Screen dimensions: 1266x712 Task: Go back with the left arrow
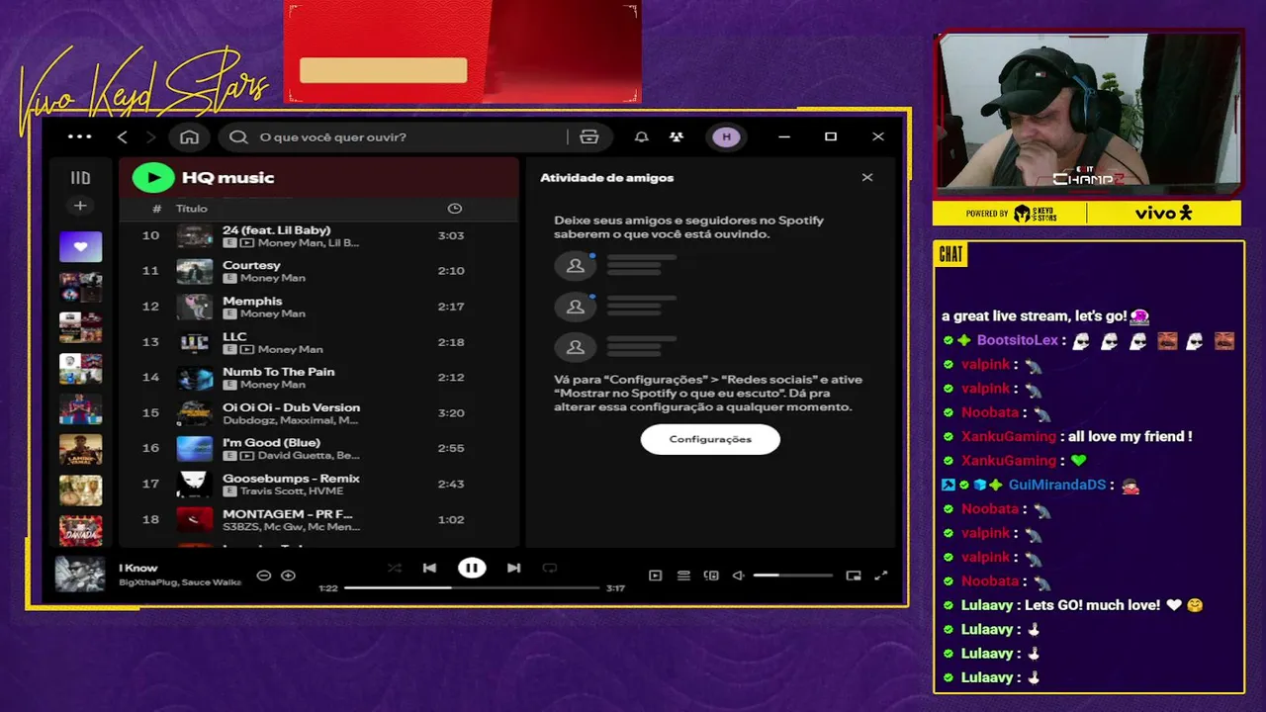tap(123, 137)
